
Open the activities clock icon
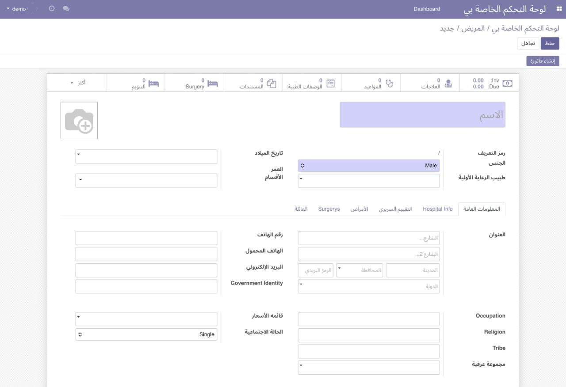point(52,9)
